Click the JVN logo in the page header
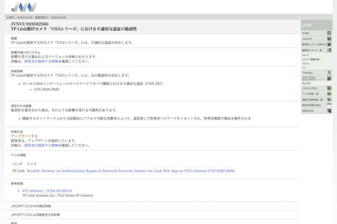This screenshot has height=224, width=337. tap(24, 7)
